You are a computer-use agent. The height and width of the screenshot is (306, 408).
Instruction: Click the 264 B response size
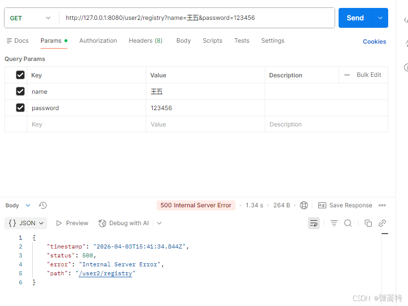click(x=282, y=205)
